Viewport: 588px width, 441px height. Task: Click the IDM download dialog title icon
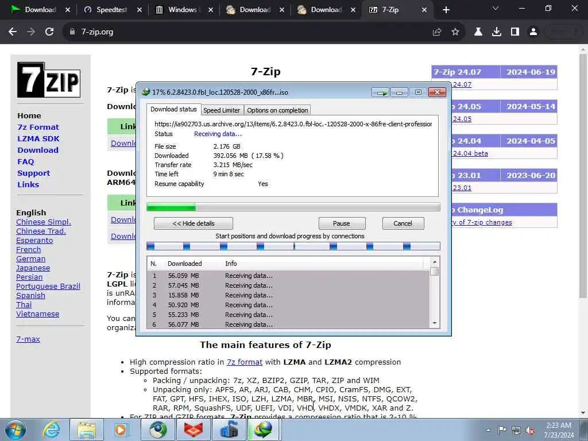(145, 92)
